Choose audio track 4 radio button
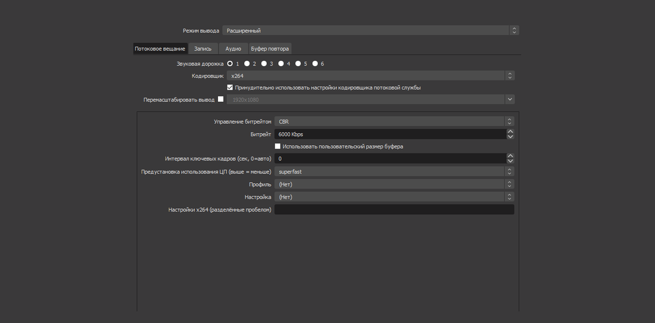655x323 pixels. pyautogui.click(x=281, y=64)
